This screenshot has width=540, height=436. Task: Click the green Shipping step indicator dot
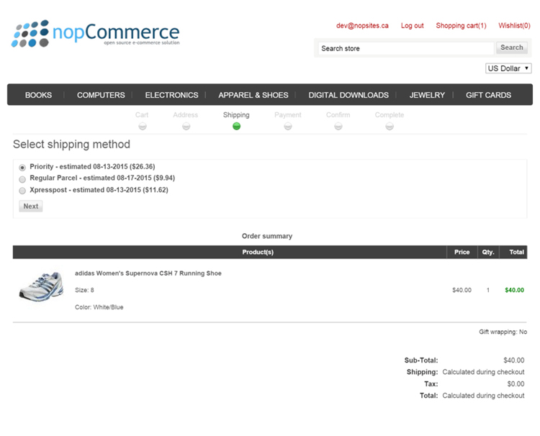click(236, 127)
